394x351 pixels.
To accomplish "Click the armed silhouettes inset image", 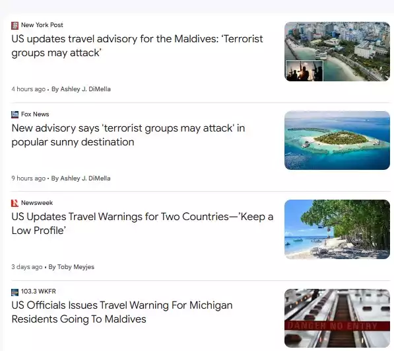I will (x=304, y=71).
